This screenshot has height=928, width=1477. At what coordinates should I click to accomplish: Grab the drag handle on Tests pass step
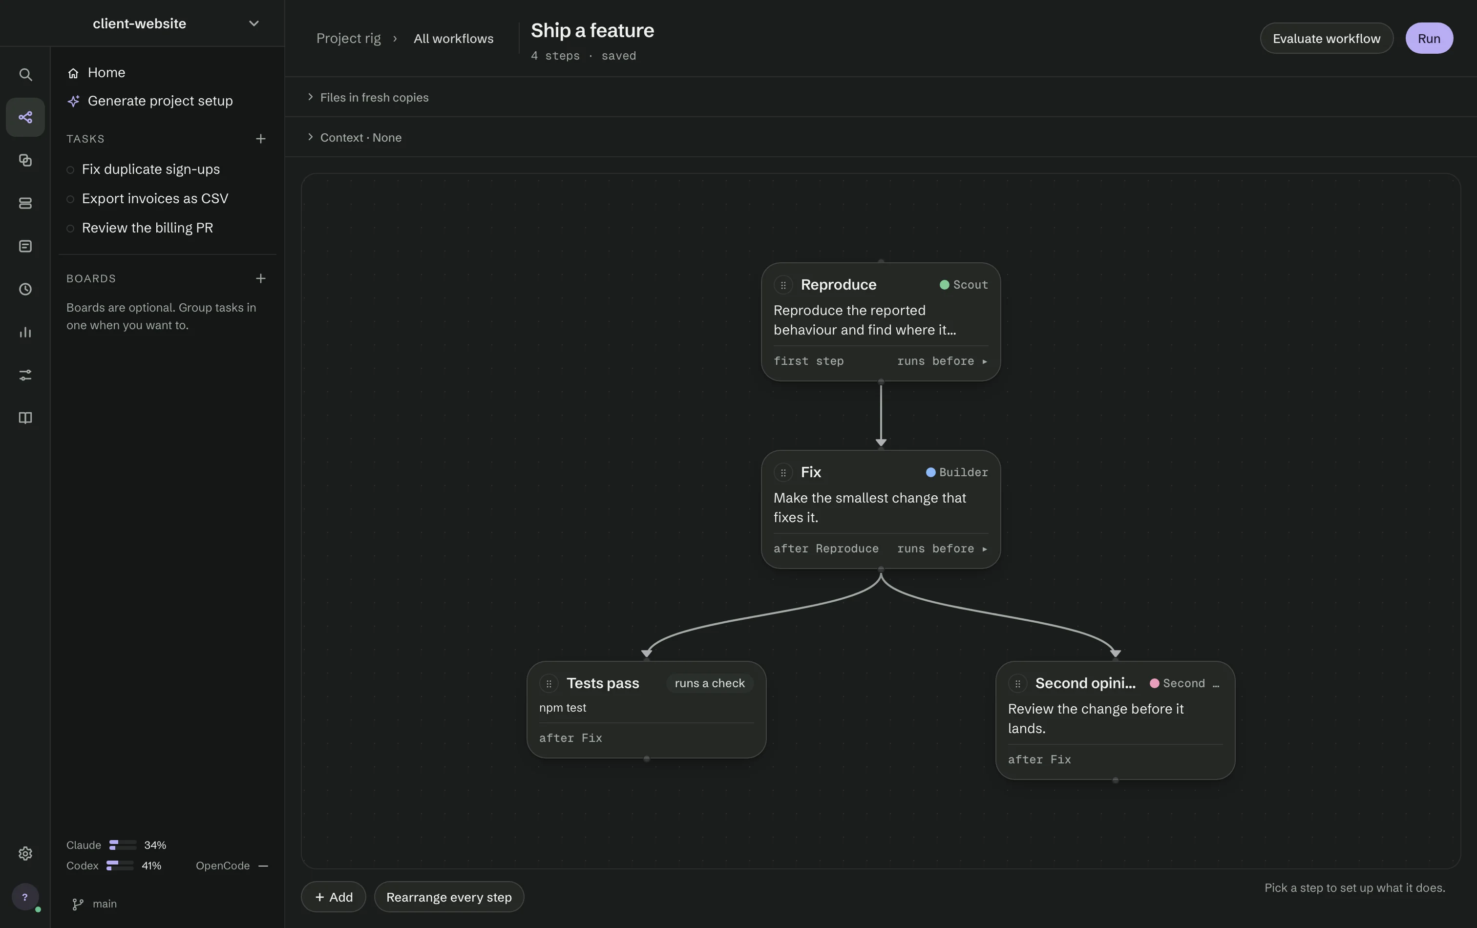pyautogui.click(x=549, y=683)
